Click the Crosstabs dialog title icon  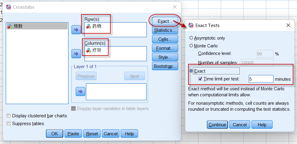[x=8, y=7]
